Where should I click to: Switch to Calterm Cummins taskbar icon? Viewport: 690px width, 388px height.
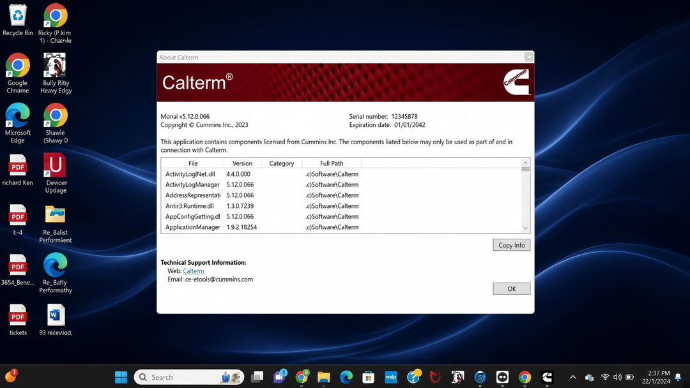(547, 377)
